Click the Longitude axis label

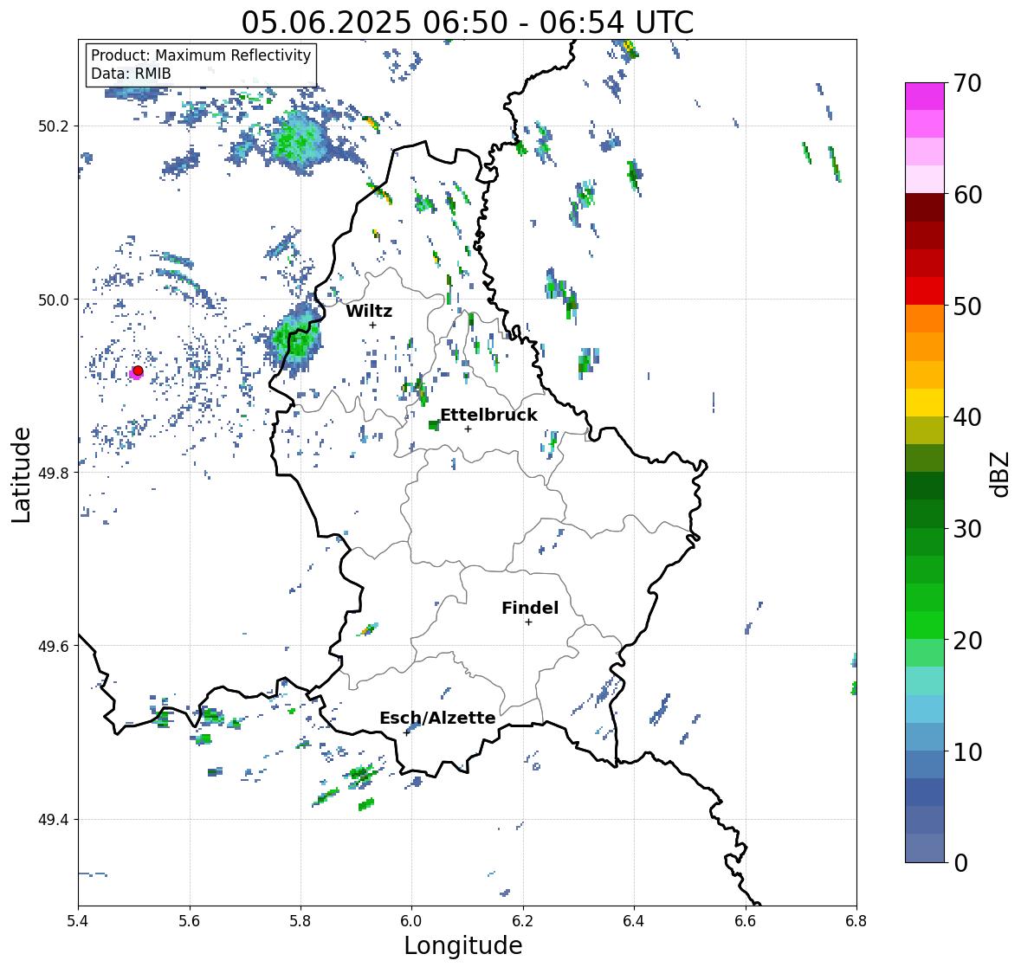(x=463, y=945)
